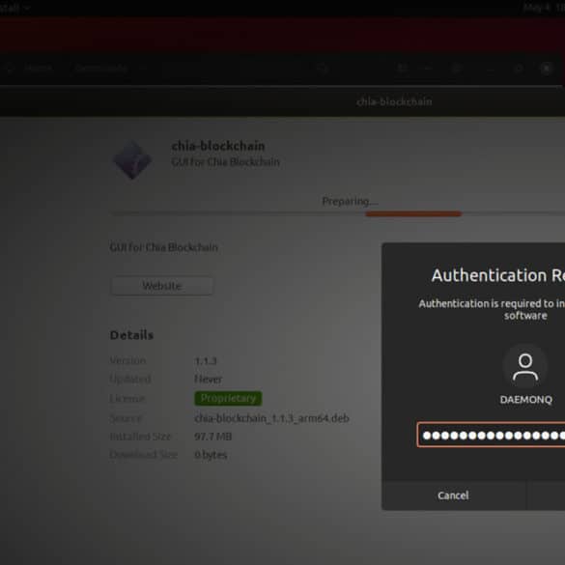The height and width of the screenshot is (565, 565).
Task: Click the user avatar icon above DAEMONQ
Action: coord(525,367)
